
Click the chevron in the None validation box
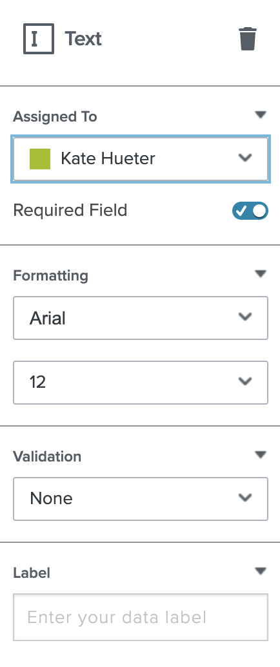tap(245, 497)
